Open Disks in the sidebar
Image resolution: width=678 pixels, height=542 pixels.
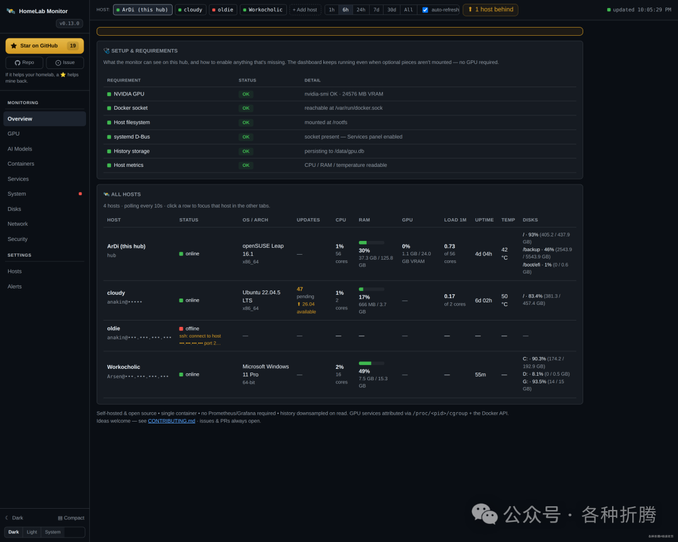tap(45, 209)
